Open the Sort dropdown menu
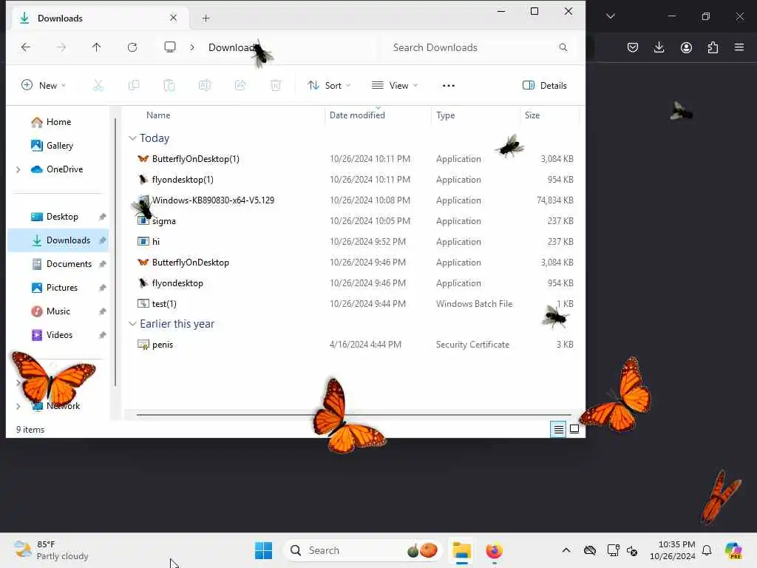 329,86
